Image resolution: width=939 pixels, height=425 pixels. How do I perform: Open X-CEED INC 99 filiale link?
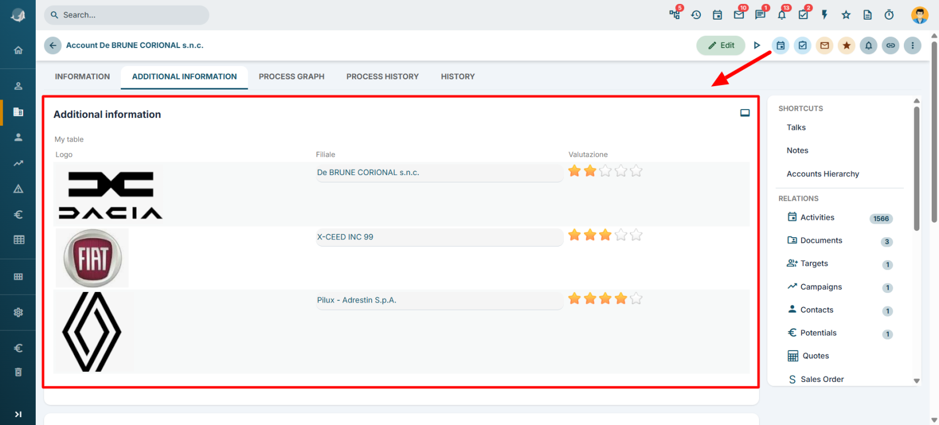tap(345, 237)
